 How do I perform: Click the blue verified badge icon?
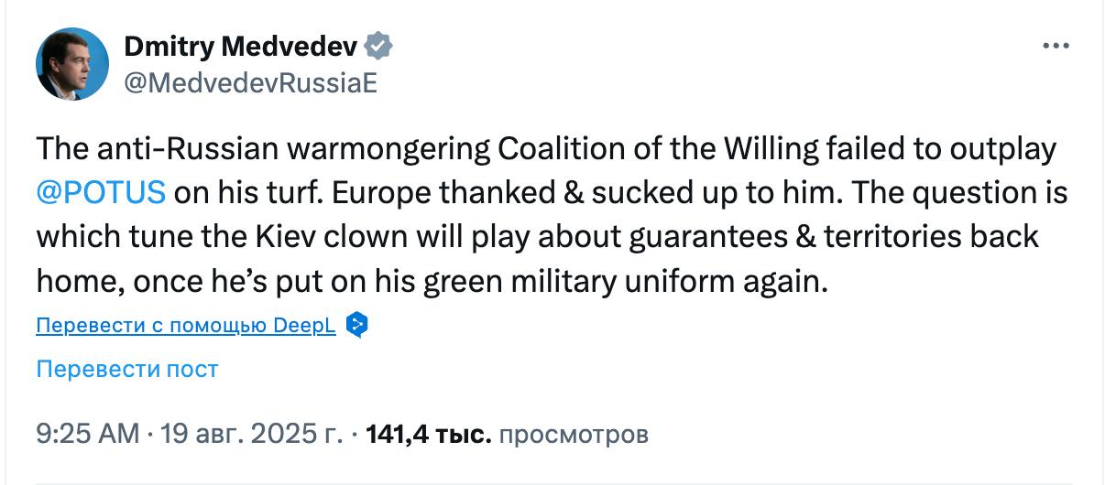coord(380,45)
